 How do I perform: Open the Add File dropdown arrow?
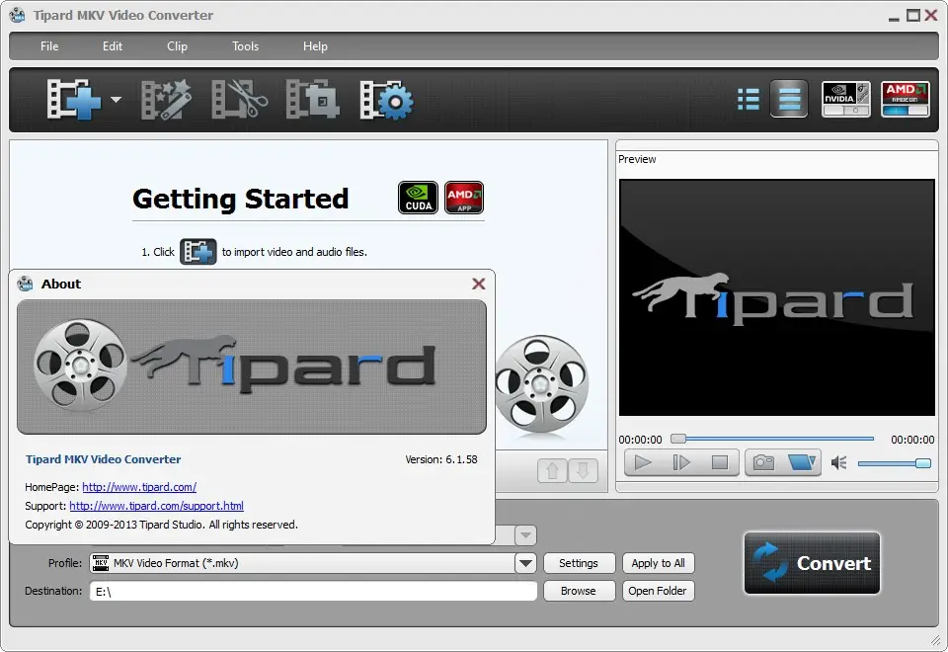[x=117, y=100]
